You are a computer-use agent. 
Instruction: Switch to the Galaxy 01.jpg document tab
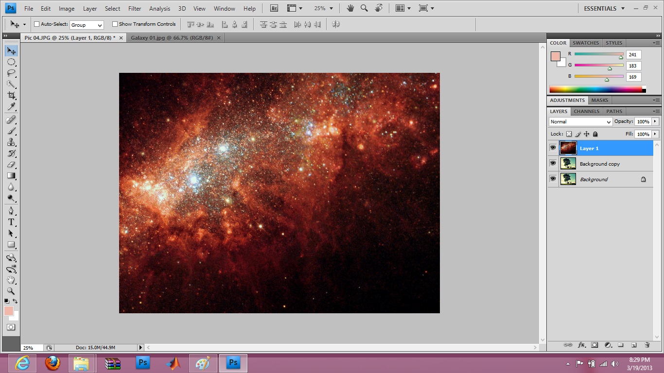tap(175, 38)
